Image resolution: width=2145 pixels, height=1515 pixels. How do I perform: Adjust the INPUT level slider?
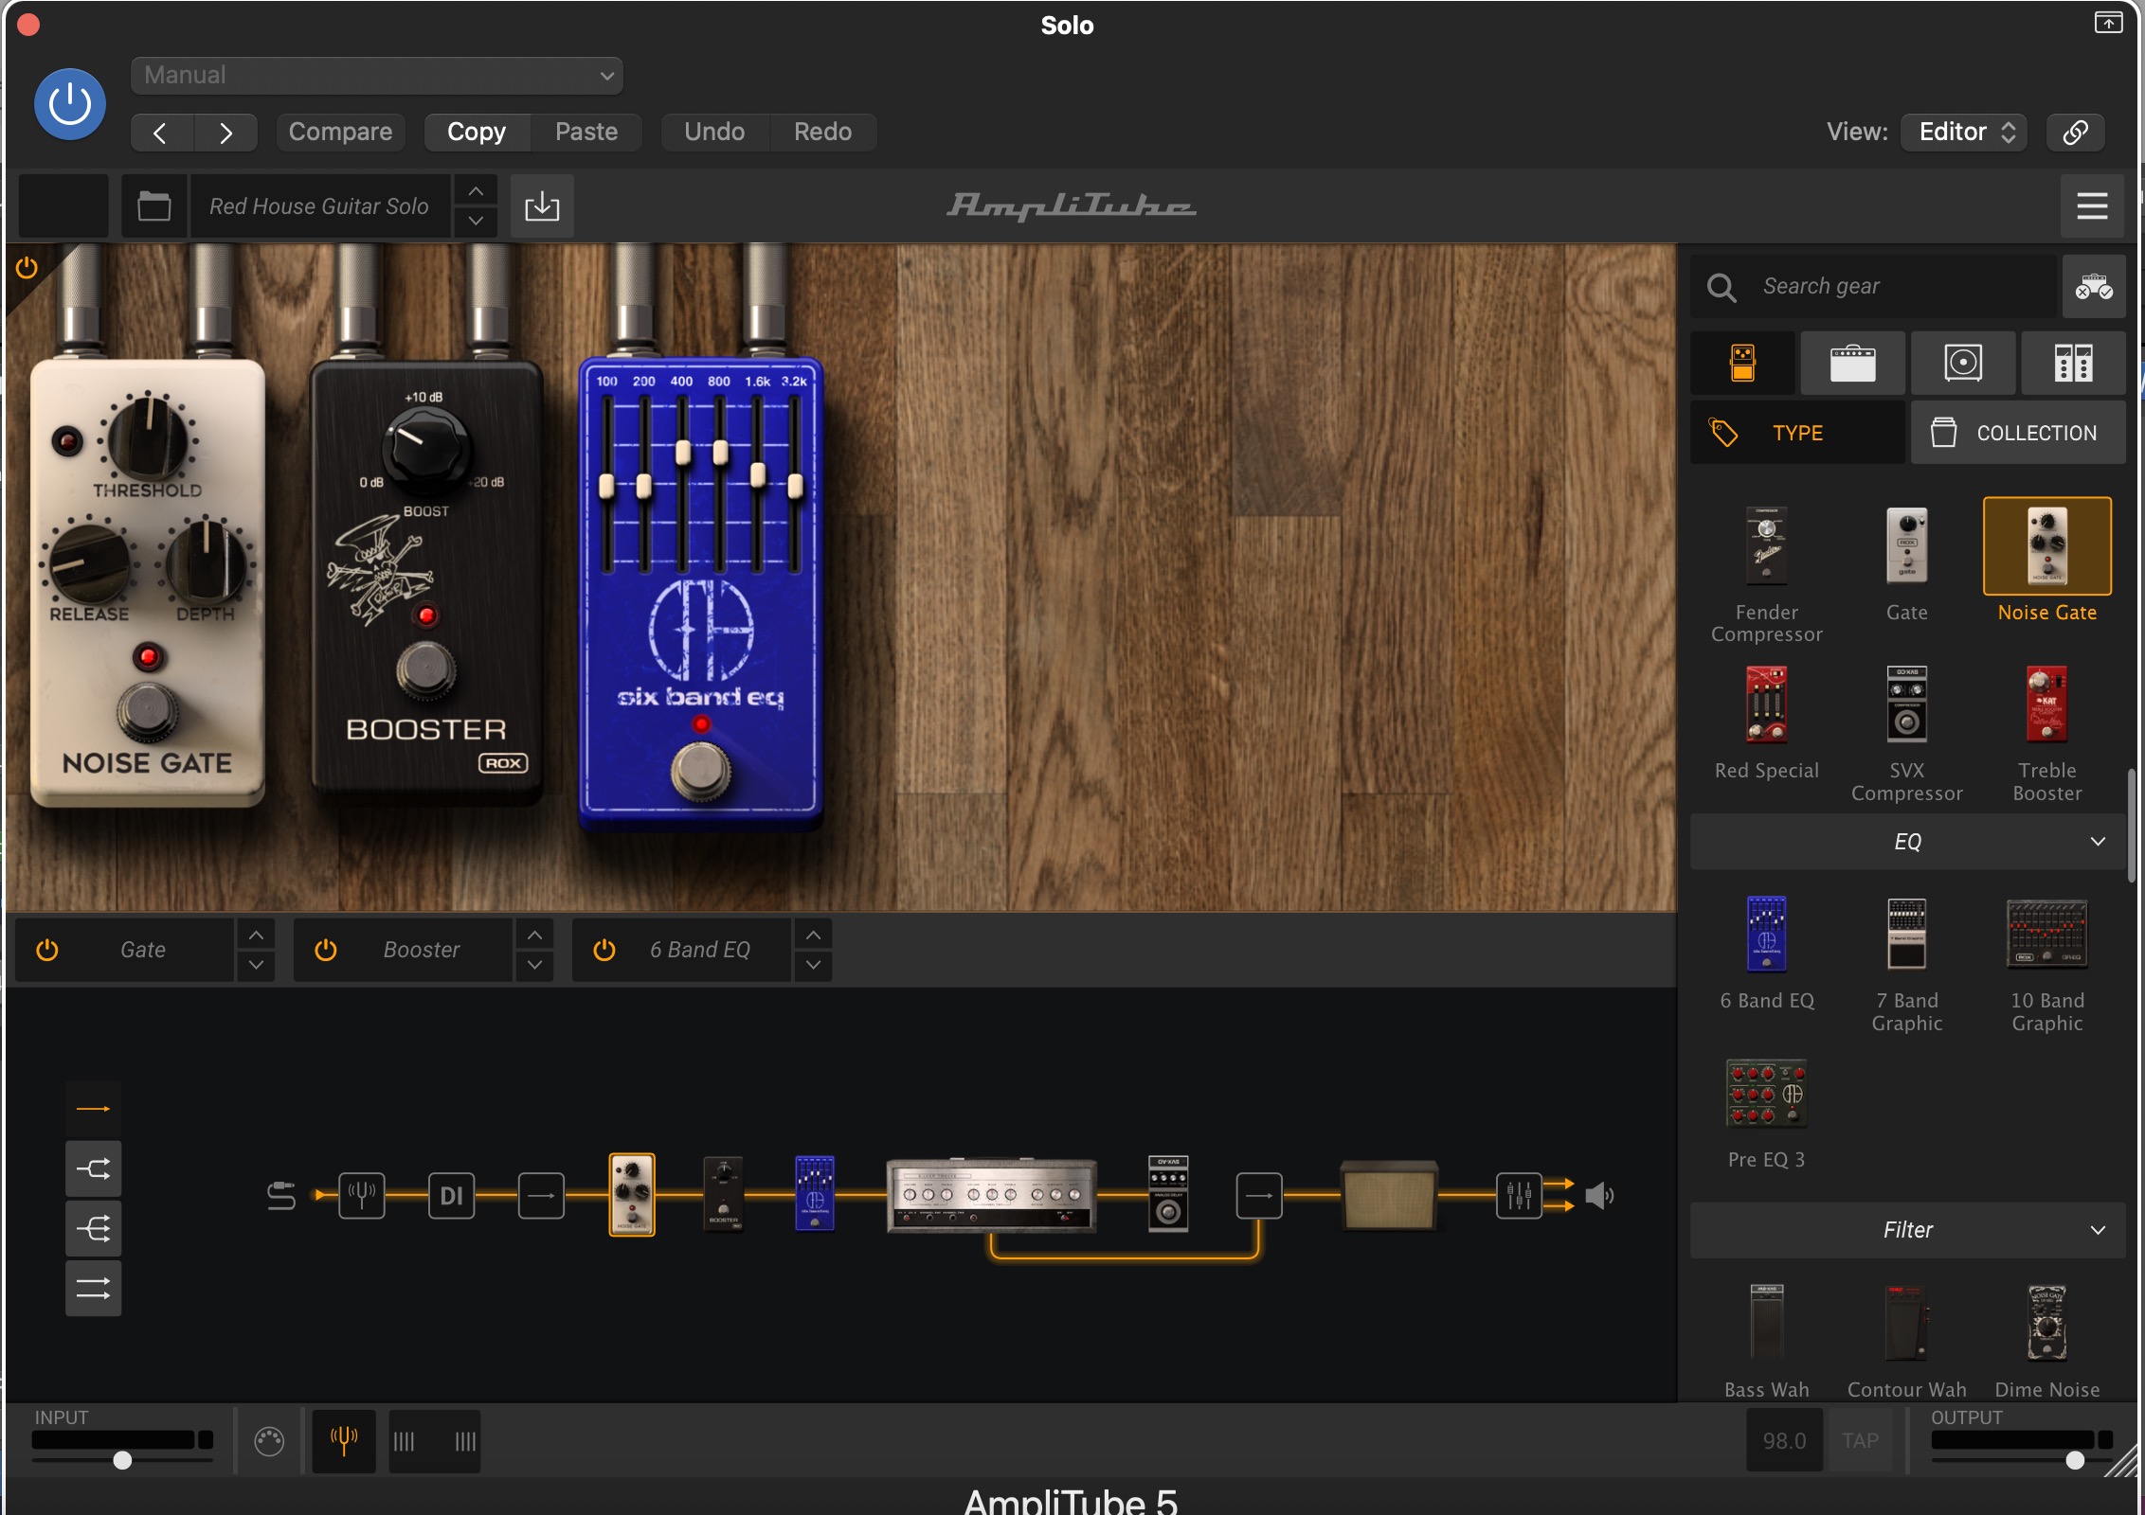(x=122, y=1459)
